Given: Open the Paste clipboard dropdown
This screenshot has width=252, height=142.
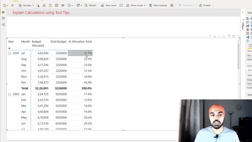Looking at the screenshot, I should click(6, 6).
